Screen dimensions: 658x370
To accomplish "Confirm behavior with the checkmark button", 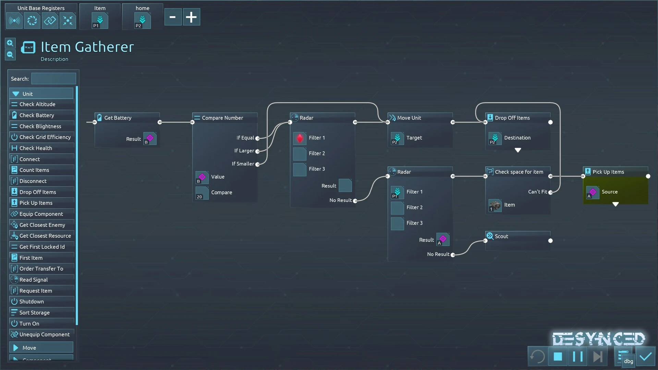I will click(646, 357).
